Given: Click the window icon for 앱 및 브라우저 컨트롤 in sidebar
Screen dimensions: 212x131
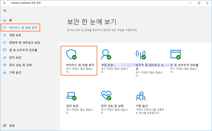Looking at the screenshot, I should coord(5,50).
